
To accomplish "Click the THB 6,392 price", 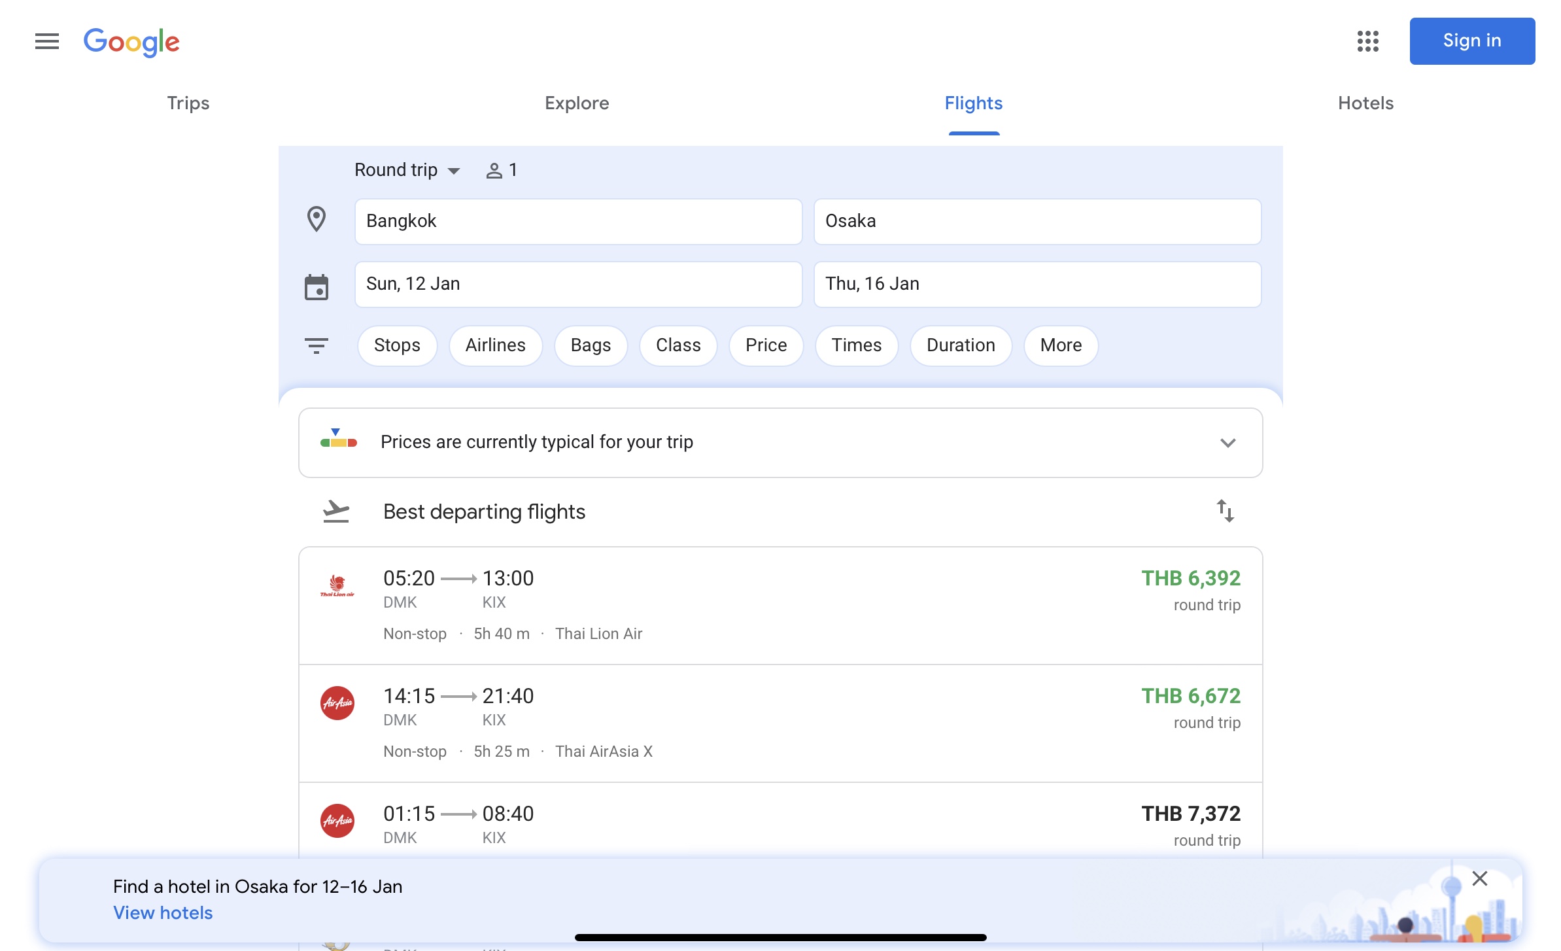I will point(1190,578).
